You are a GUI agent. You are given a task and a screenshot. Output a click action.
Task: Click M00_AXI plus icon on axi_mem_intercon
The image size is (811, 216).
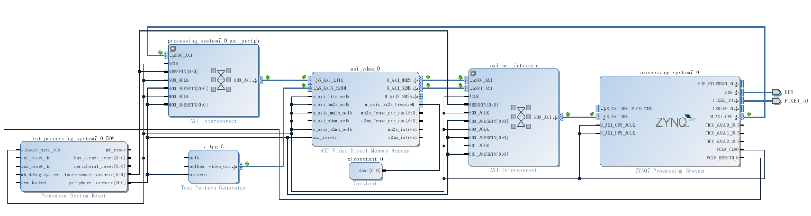555,118
